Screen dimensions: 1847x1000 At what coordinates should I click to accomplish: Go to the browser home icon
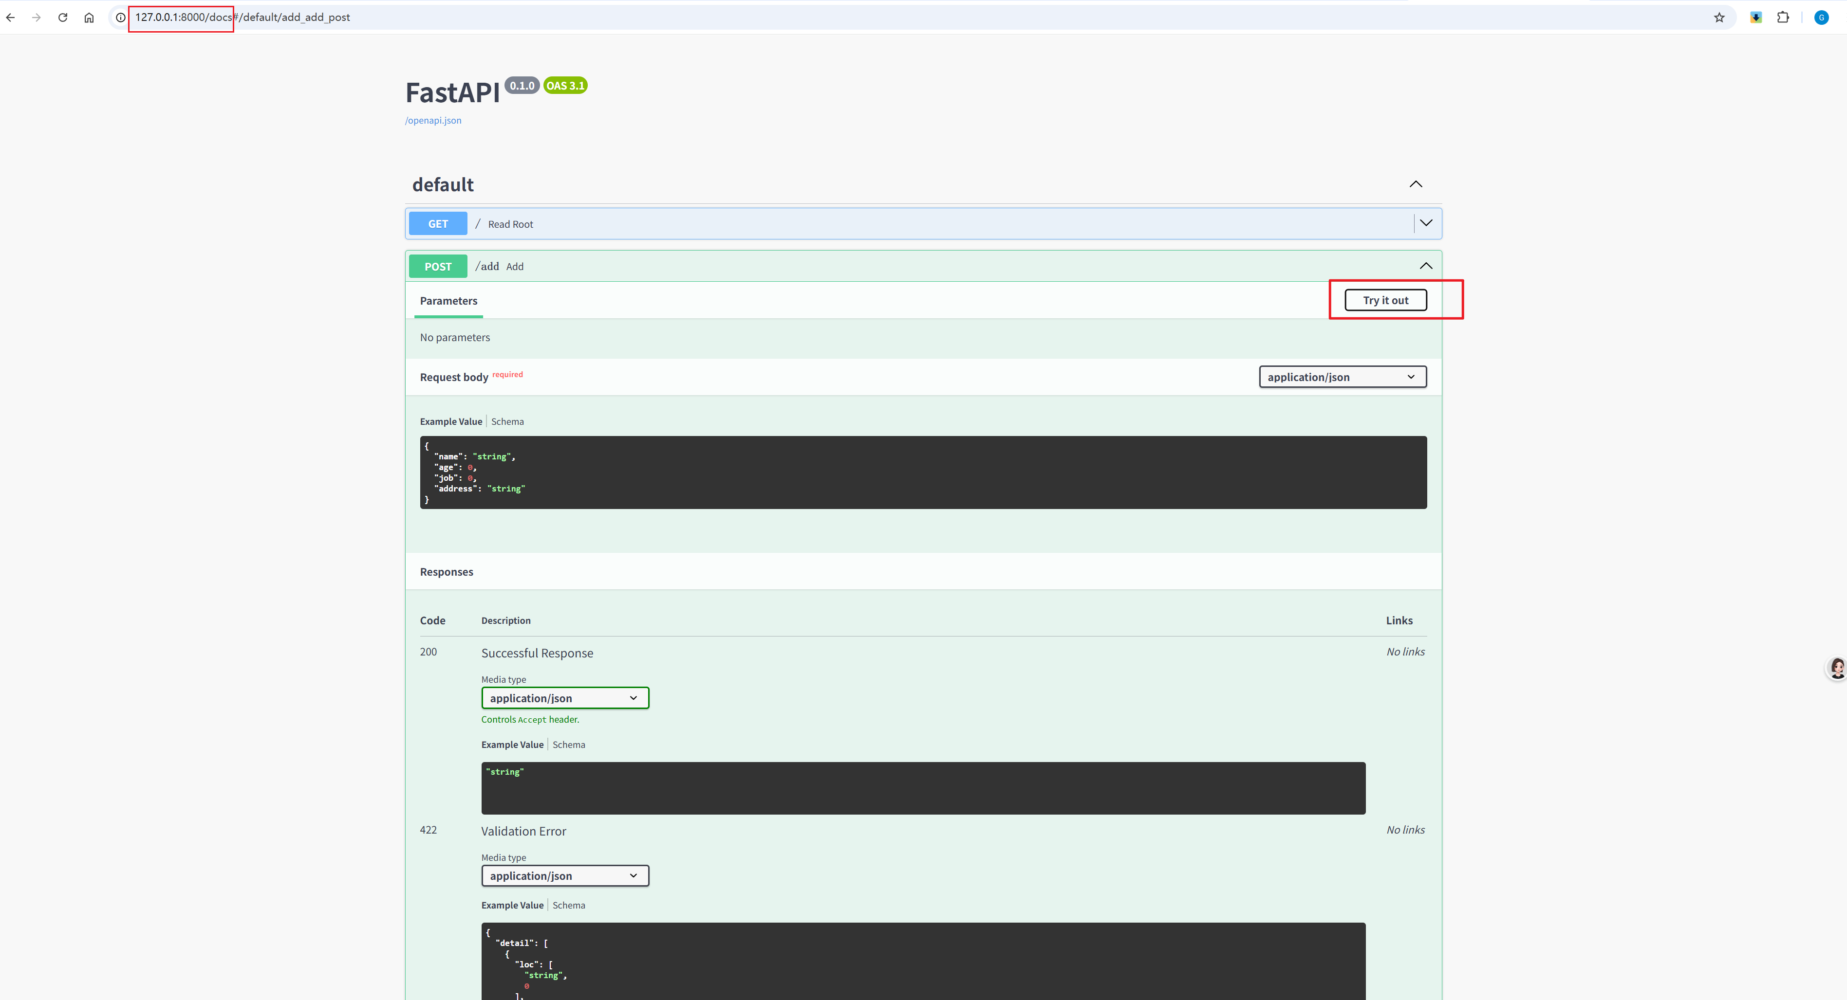pos(89,17)
